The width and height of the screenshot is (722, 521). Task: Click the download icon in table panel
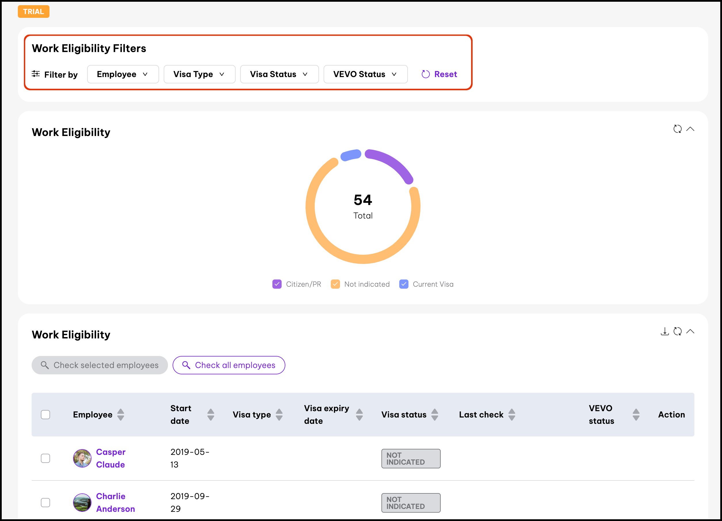click(x=665, y=331)
